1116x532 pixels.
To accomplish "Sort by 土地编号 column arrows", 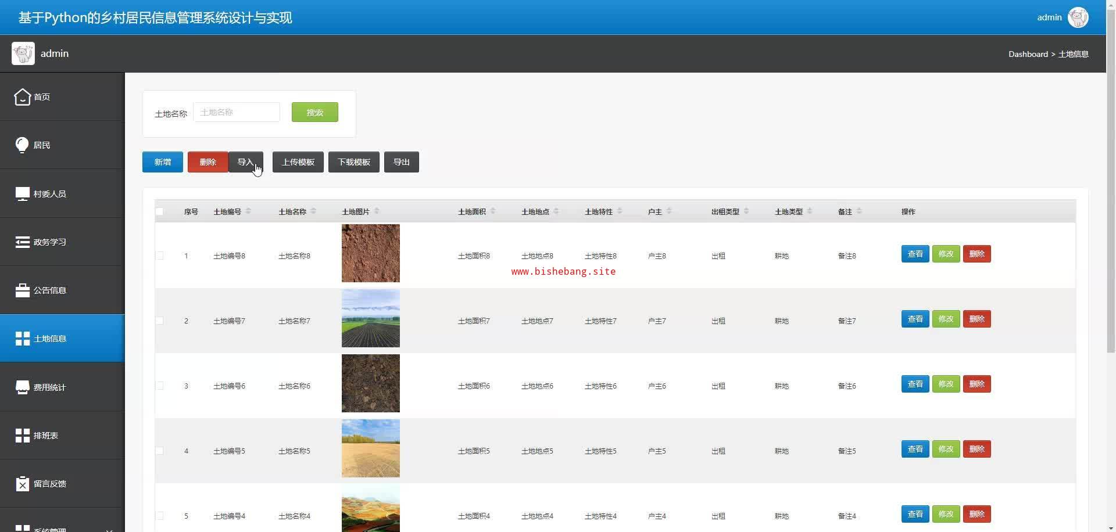I will [x=248, y=211].
